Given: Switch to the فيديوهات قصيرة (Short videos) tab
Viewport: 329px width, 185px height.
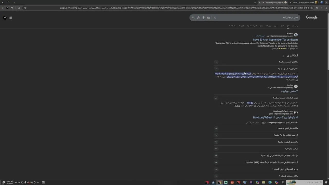Looking at the screenshot, I should point(252,26).
